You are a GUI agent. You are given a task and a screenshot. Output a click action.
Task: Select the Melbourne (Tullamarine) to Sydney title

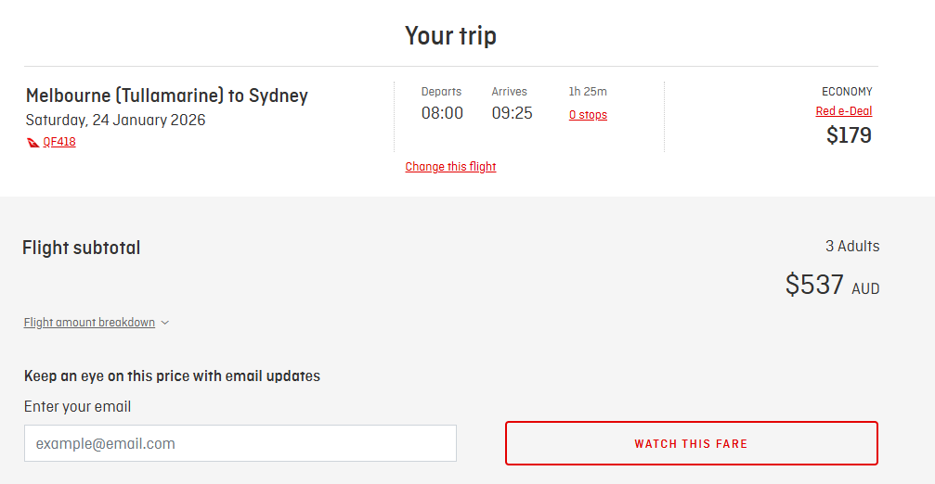pyautogui.click(x=167, y=96)
